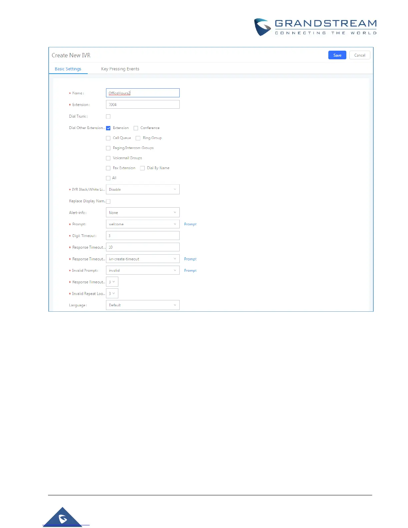Click Prompt link next to welcome

point(190,224)
